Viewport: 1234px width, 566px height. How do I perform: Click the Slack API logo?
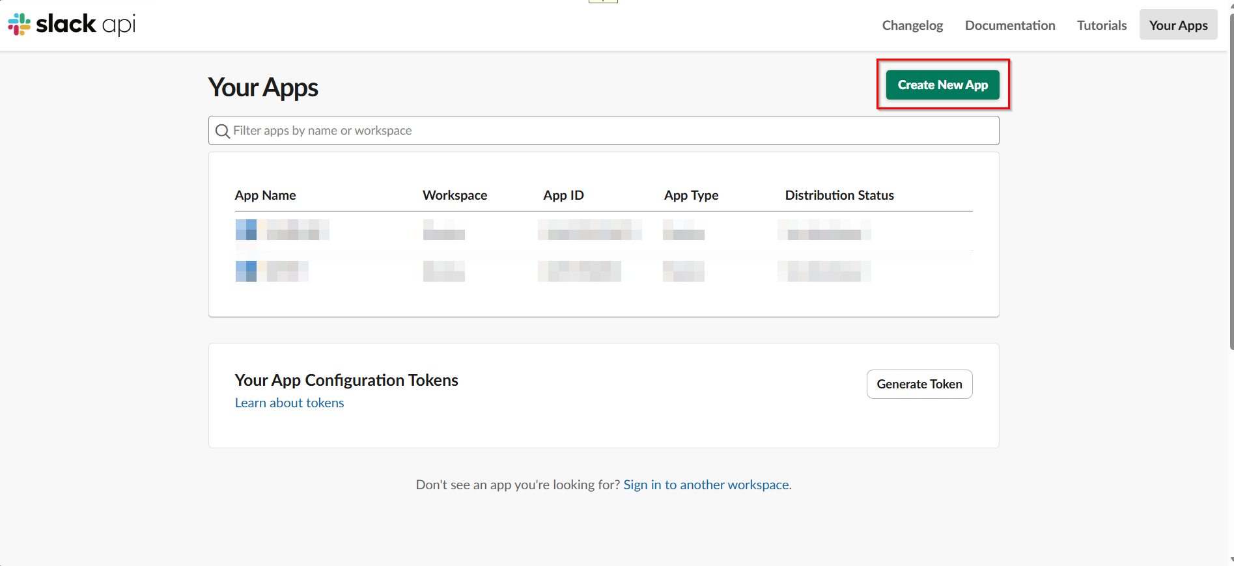pyautogui.click(x=72, y=25)
